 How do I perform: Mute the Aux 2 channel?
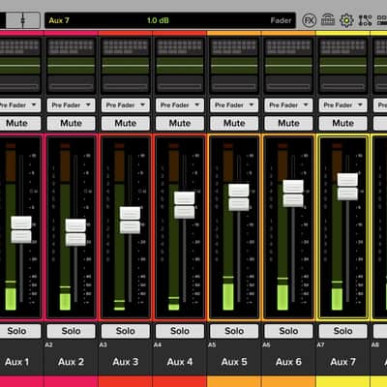tap(71, 123)
